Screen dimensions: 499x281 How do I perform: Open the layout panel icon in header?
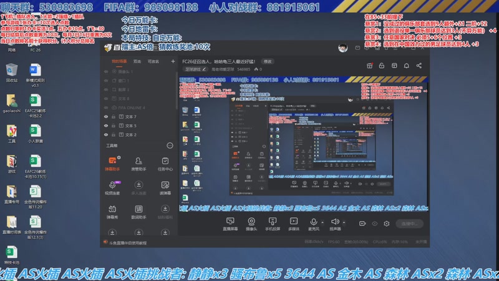(x=394, y=66)
